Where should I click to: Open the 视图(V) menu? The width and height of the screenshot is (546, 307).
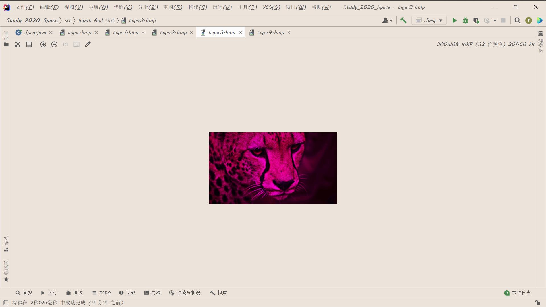74,7
